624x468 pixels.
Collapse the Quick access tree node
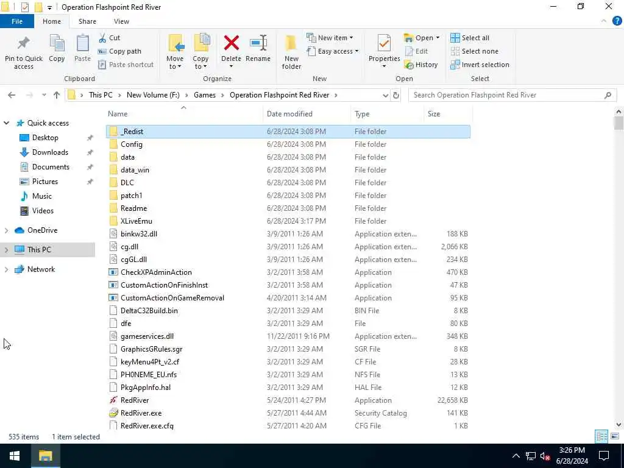(6, 123)
